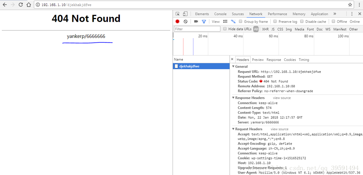Image resolution: width=363 pixels, height=175 pixels.
Task: Collapse the General section
Action: 233,67
